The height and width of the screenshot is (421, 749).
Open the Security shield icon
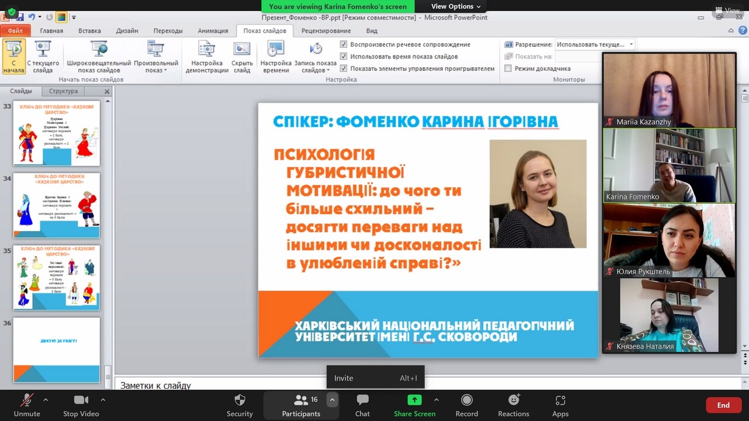[x=239, y=401]
